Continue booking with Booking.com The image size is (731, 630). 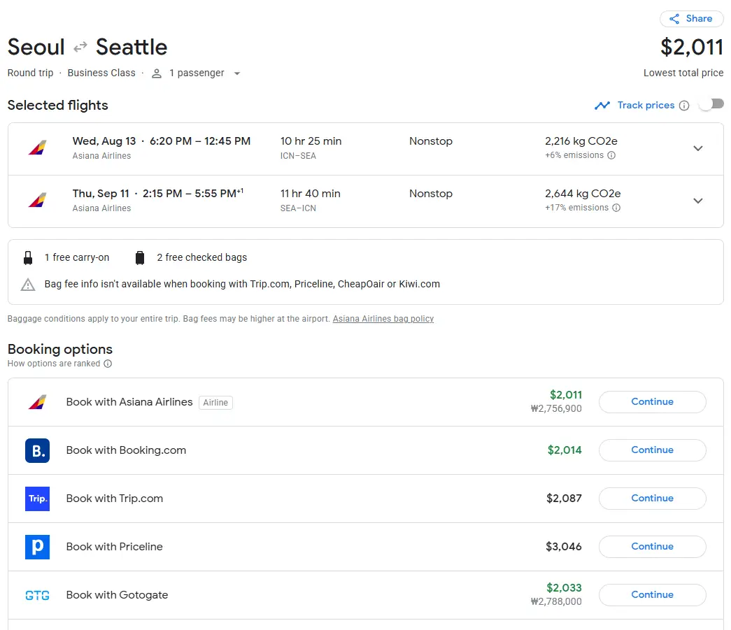point(652,450)
